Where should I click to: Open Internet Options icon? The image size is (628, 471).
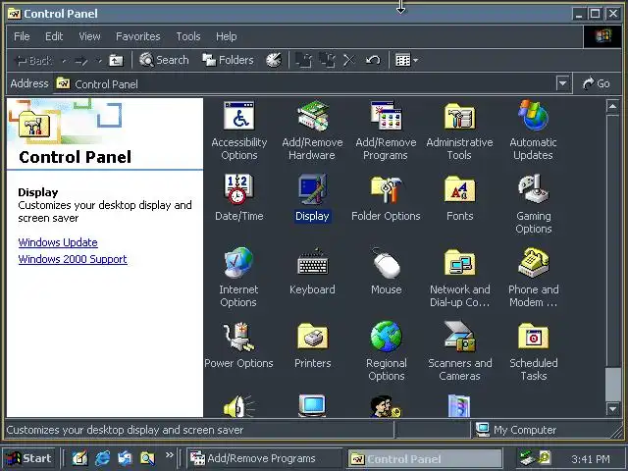pos(238,278)
